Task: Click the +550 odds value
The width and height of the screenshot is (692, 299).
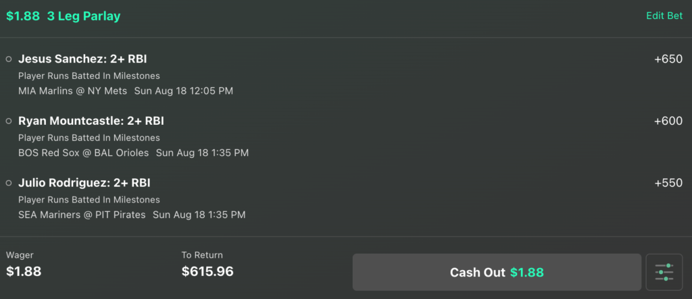Action: point(668,183)
